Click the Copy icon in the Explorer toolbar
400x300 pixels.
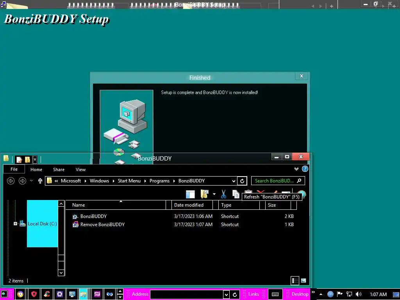pos(236,194)
